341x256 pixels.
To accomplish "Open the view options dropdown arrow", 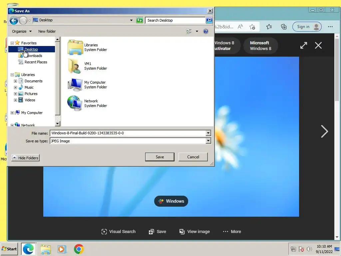I will [197, 31].
